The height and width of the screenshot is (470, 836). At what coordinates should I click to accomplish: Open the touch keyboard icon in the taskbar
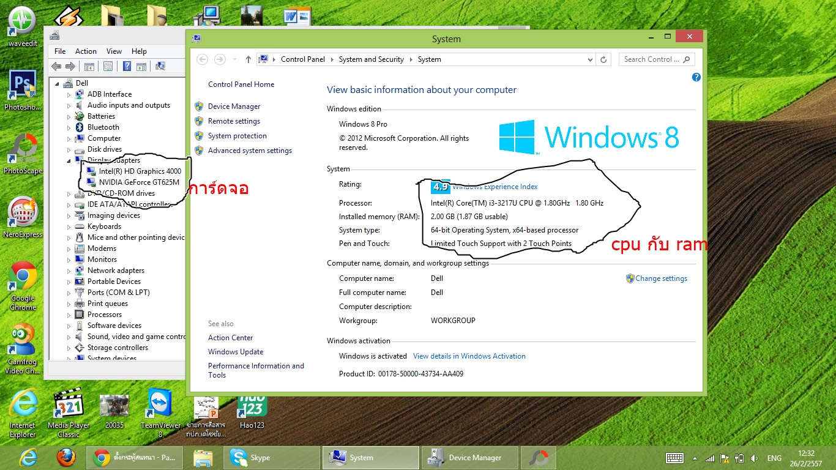click(x=674, y=458)
